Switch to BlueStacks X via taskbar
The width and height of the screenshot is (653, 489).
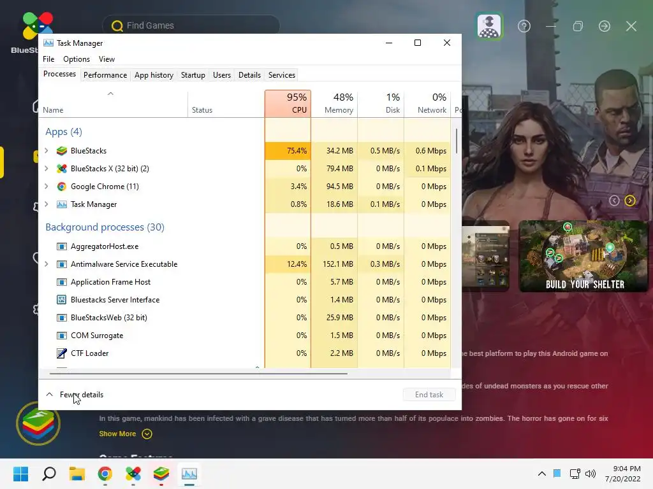[x=133, y=474]
